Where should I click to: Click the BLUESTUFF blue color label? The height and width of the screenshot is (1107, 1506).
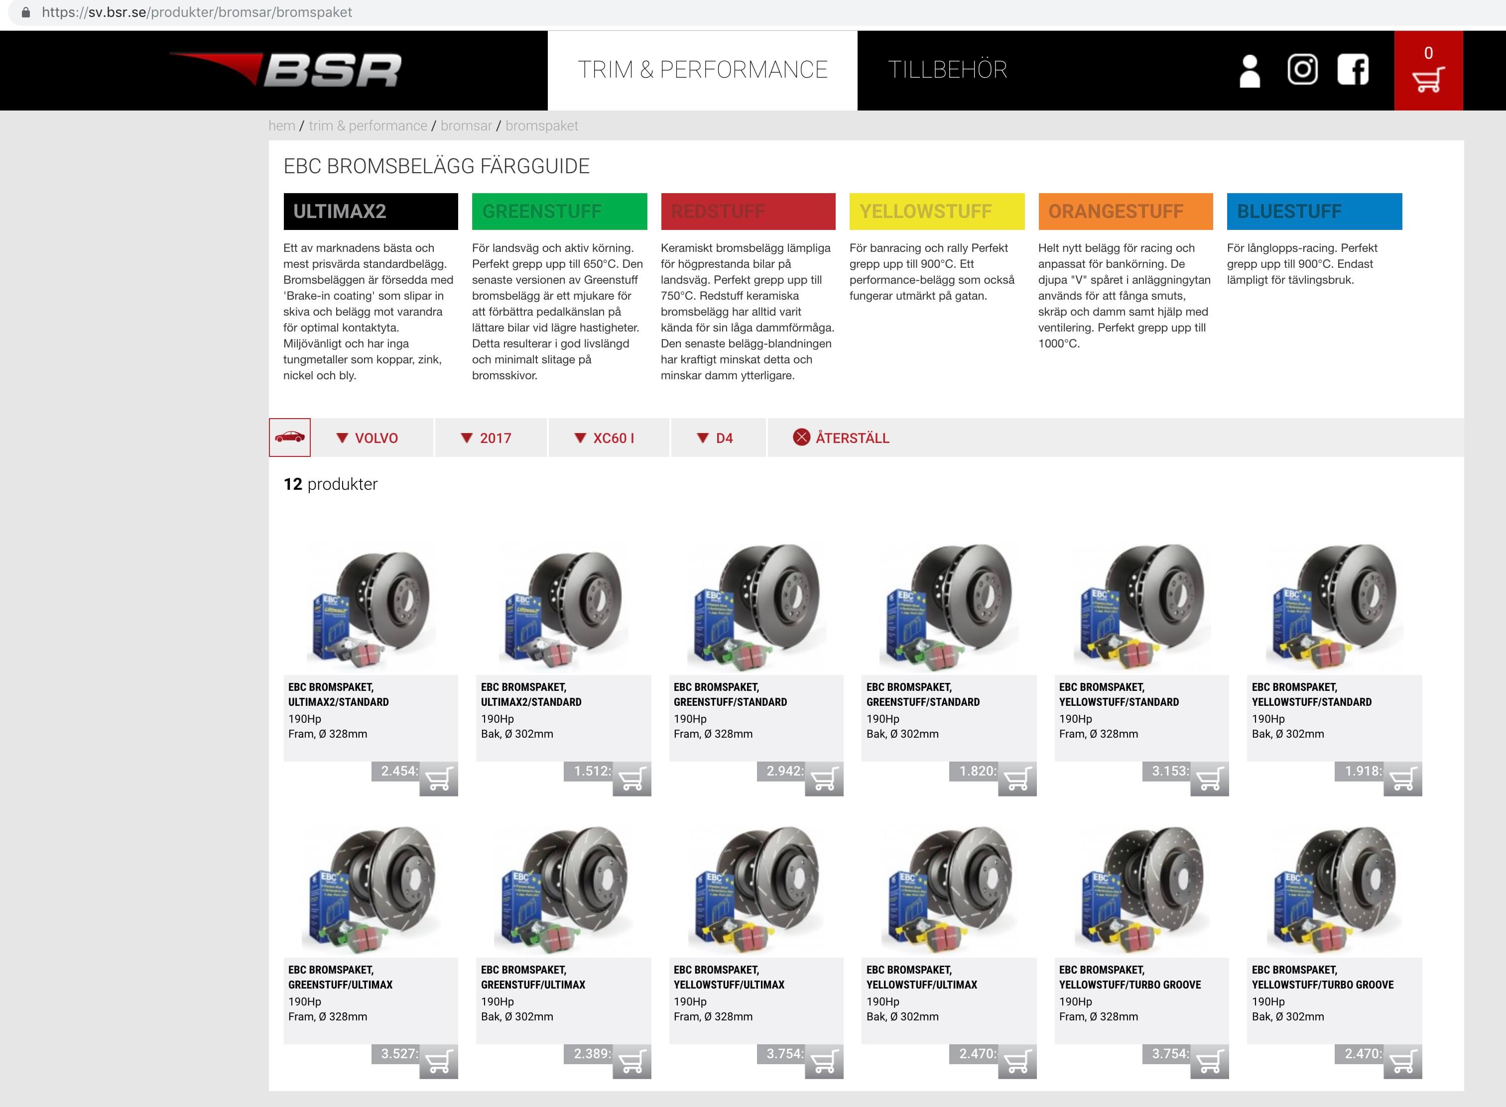coord(1314,211)
